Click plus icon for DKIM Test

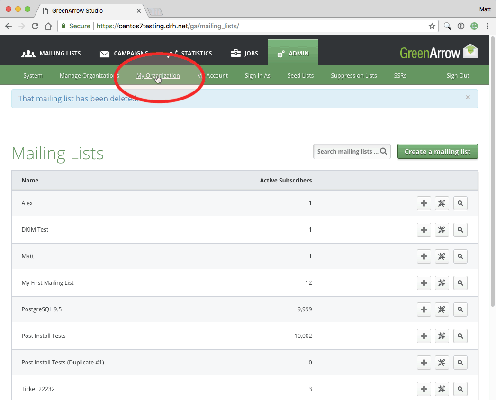tap(424, 230)
